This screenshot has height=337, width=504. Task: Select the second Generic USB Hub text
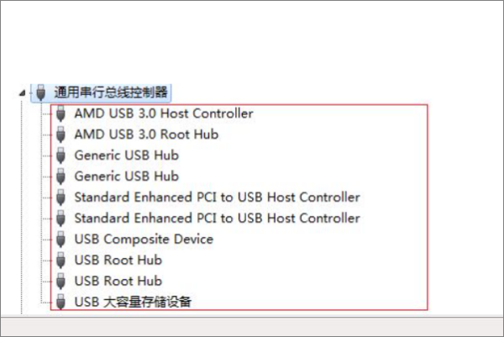point(126,176)
